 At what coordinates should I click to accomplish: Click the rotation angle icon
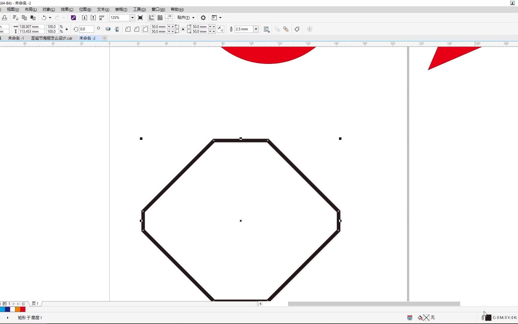(76, 29)
